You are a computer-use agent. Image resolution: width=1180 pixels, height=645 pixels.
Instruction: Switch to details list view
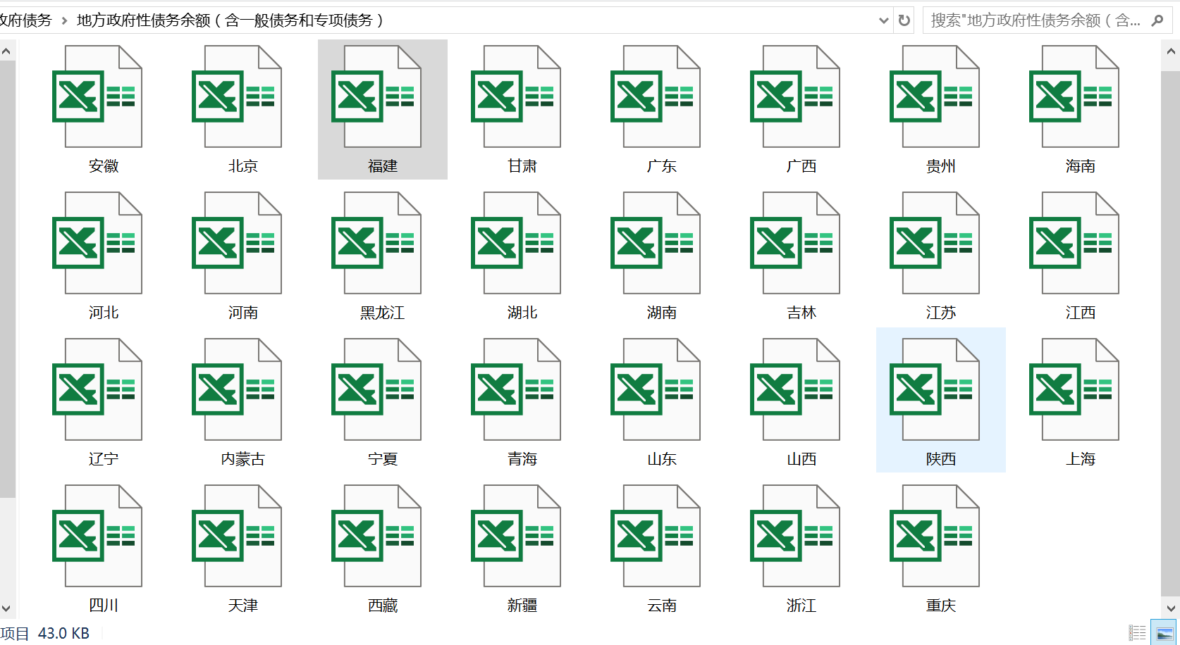(1138, 633)
